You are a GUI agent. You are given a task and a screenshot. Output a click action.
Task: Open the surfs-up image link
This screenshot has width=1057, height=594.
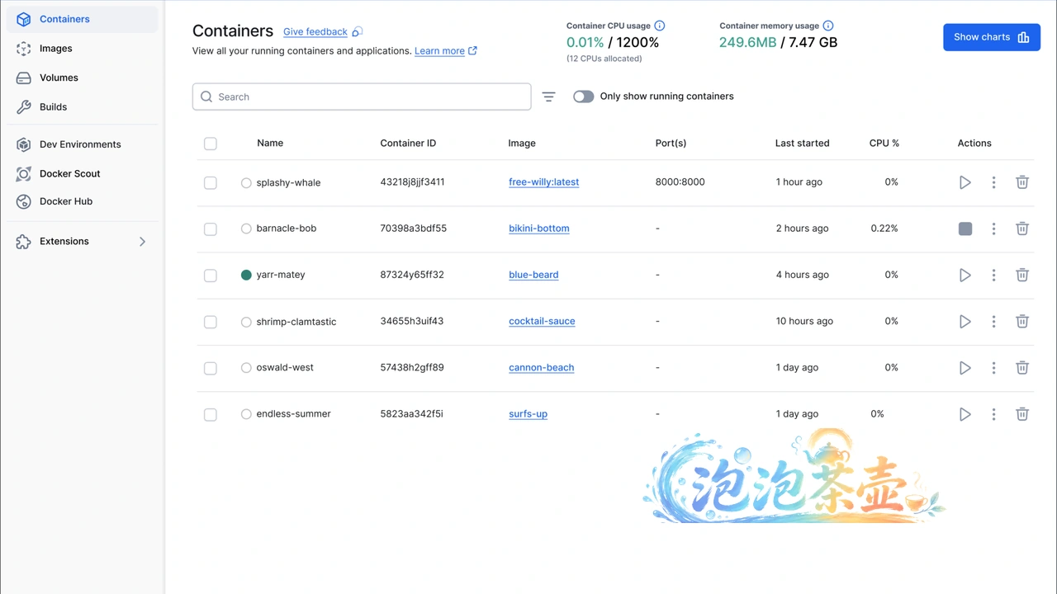click(x=528, y=414)
